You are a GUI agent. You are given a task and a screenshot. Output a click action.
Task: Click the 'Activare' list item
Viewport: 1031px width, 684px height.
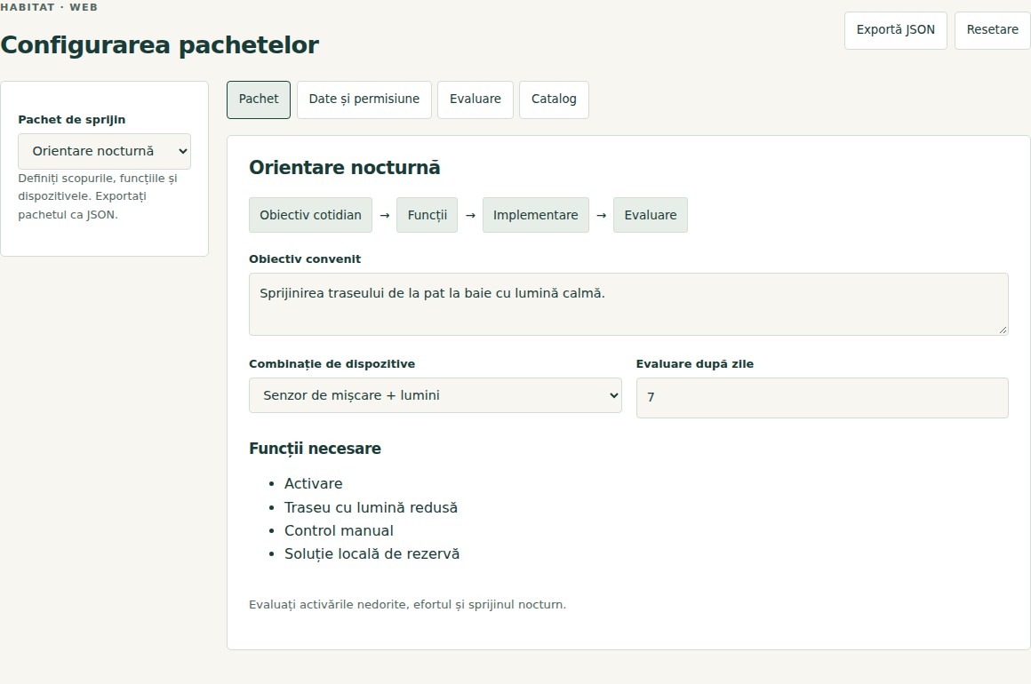(x=313, y=484)
